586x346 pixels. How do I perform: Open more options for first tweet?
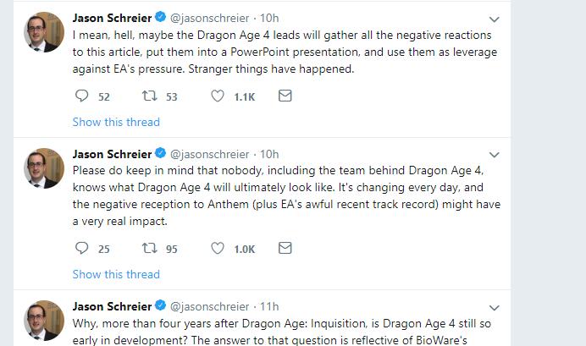click(x=495, y=19)
